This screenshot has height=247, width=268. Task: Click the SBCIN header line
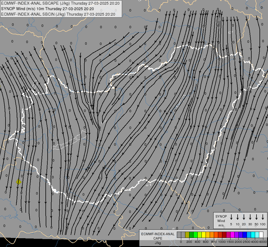[x=58, y=14]
